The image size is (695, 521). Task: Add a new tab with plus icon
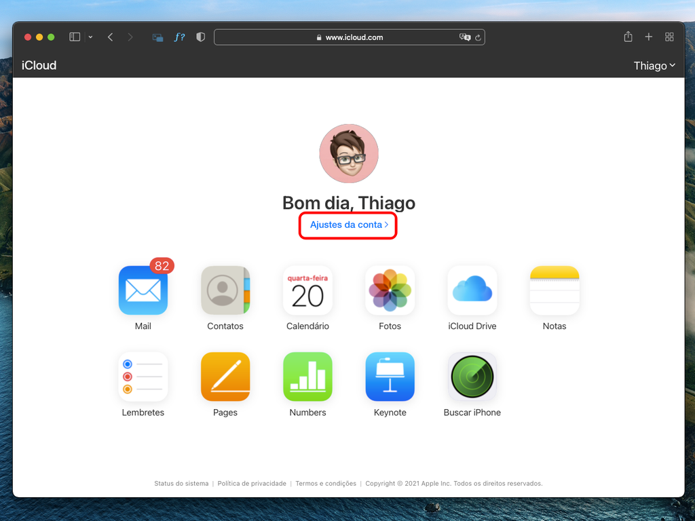(648, 37)
